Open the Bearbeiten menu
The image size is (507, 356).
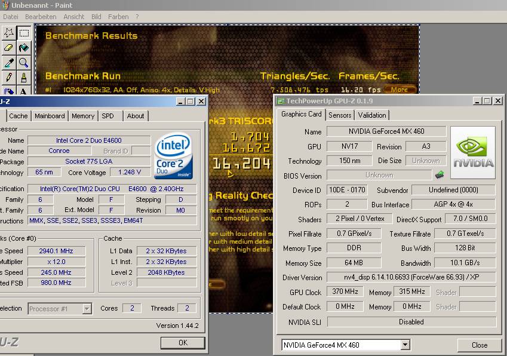click(41, 17)
